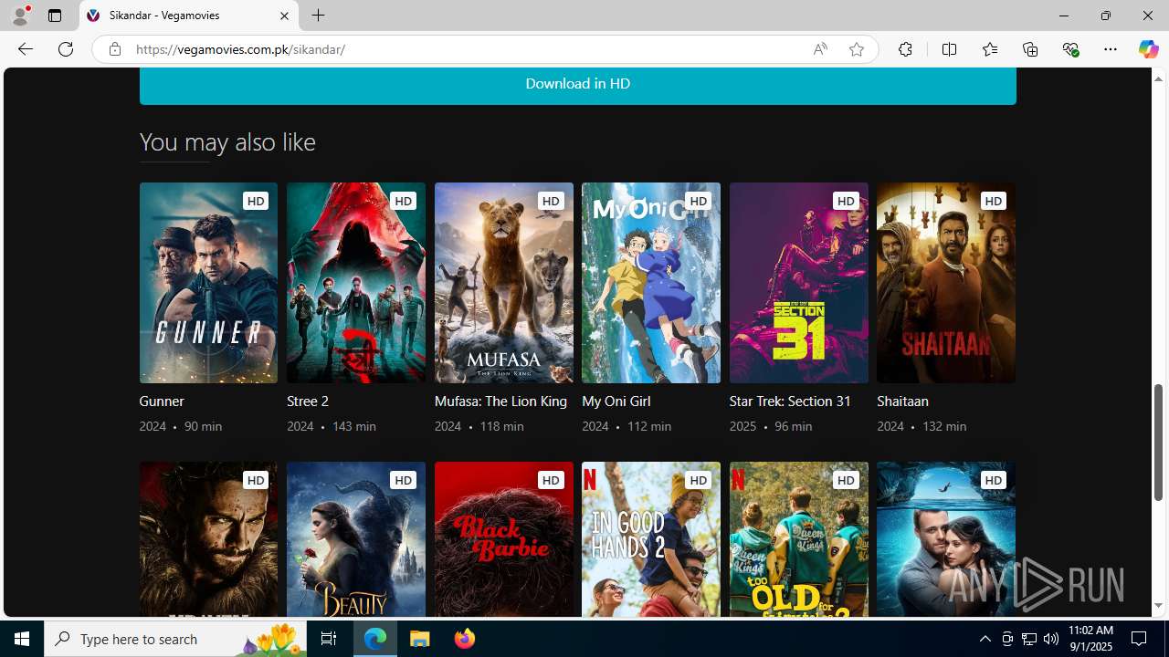
Task: Open the volume control in tray
Action: 1051,639
